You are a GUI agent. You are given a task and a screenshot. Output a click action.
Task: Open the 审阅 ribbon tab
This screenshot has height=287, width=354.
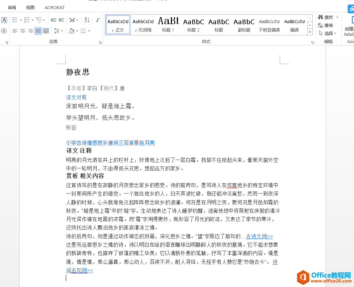point(12,7)
